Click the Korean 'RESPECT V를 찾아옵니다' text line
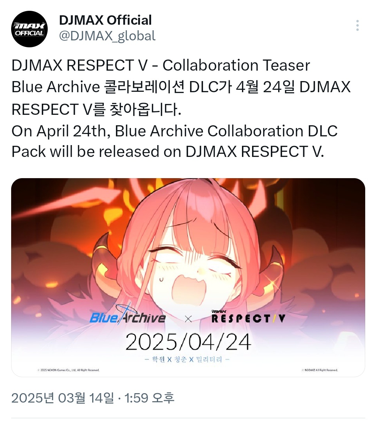 tap(96, 109)
